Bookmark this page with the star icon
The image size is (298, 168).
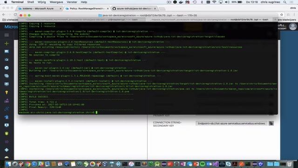click(282, 14)
